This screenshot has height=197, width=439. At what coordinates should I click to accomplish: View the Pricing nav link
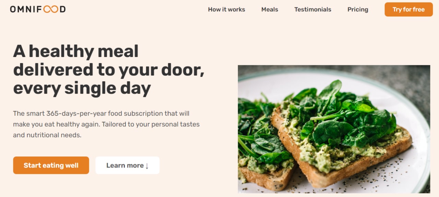click(x=358, y=9)
